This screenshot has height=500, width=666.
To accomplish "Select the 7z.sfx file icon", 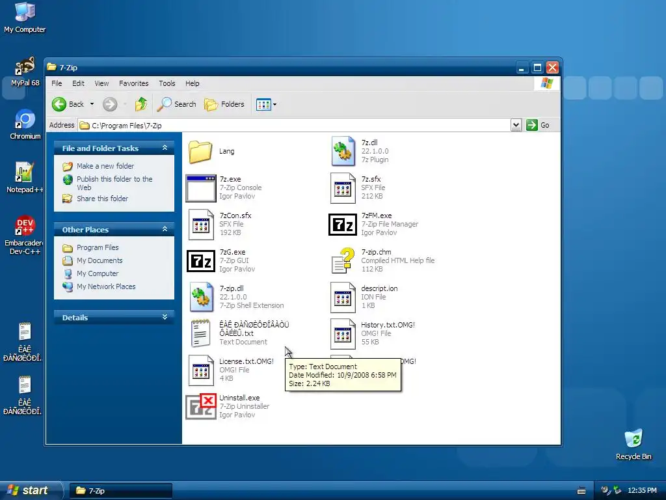I will [x=343, y=188].
